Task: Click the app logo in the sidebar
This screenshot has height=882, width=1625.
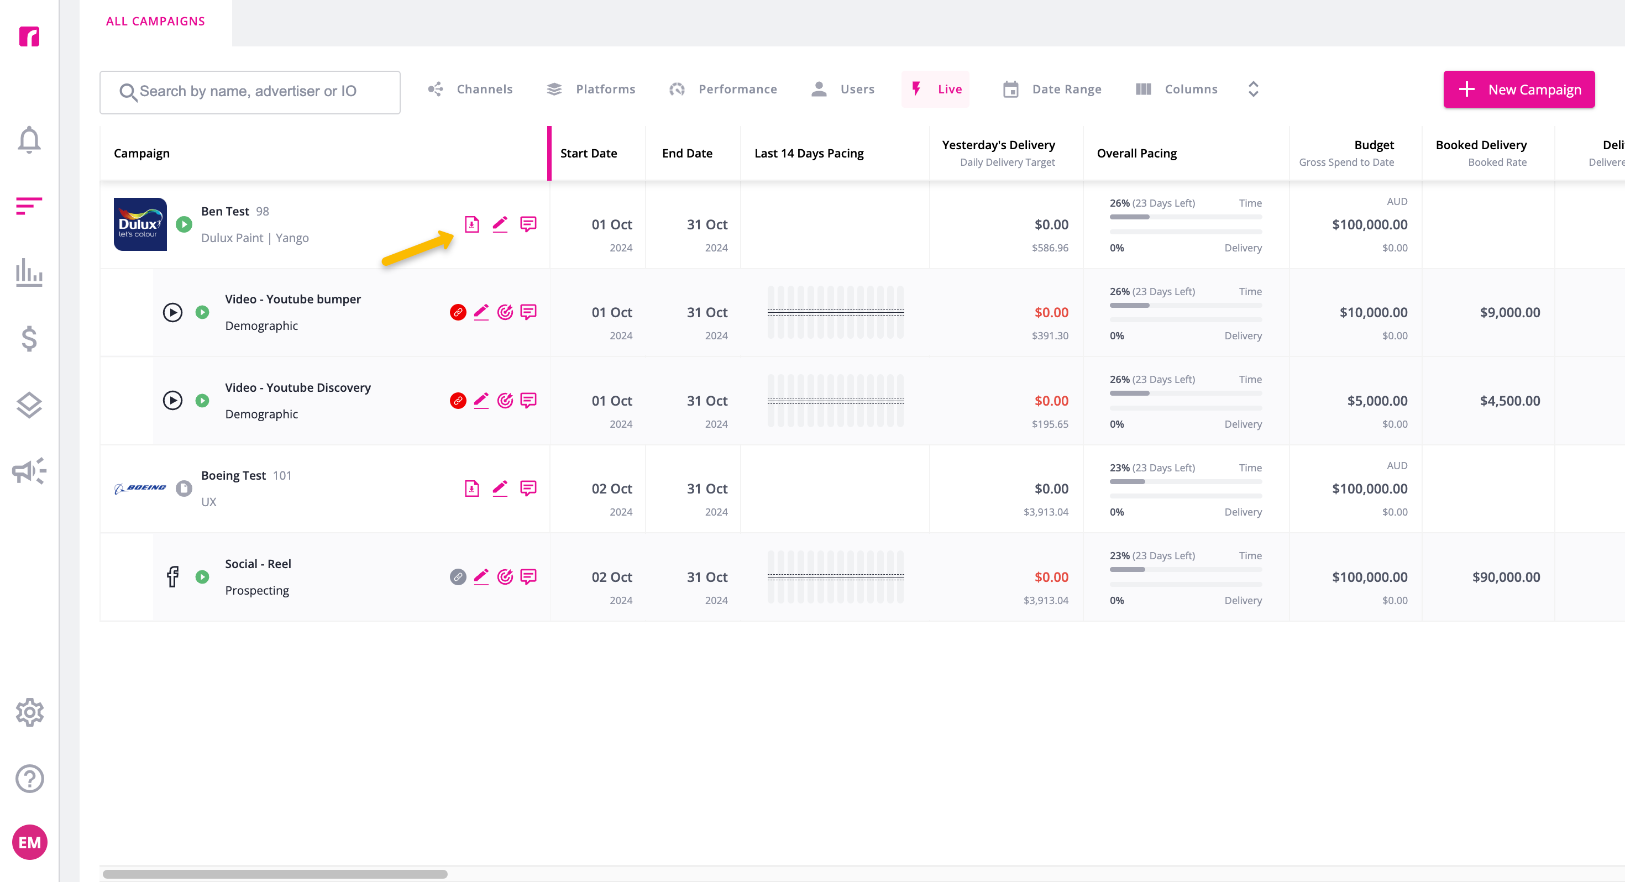Action: (x=29, y=36)
